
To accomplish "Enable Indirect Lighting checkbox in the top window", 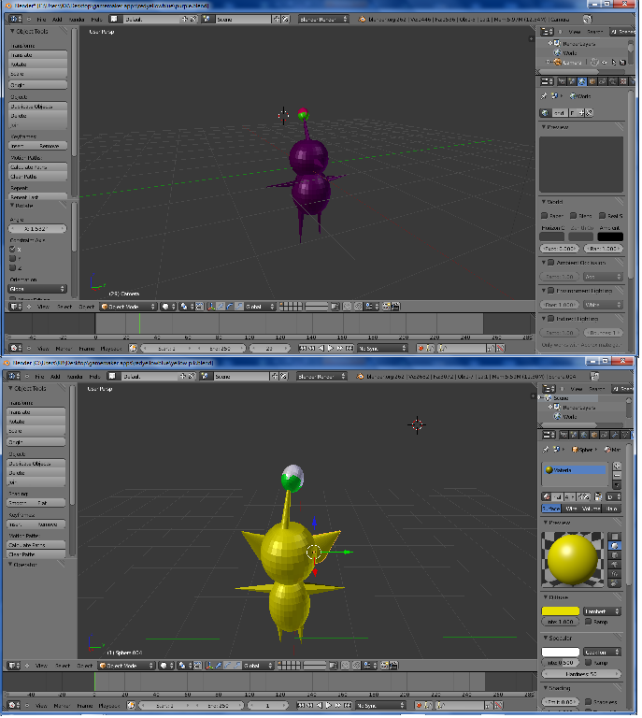I will coord(551,319).
